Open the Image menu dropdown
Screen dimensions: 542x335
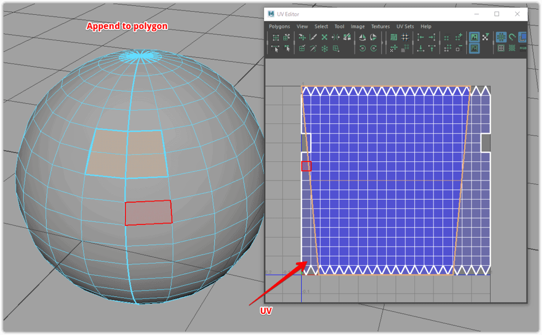point(357,26)
